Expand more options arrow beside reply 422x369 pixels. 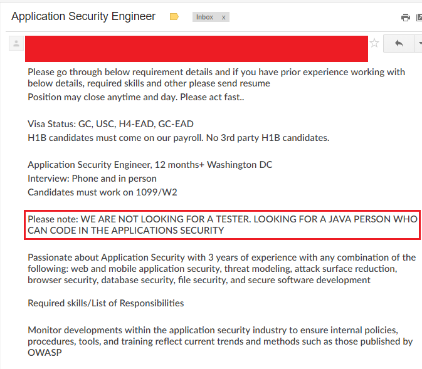coord(418,43)
